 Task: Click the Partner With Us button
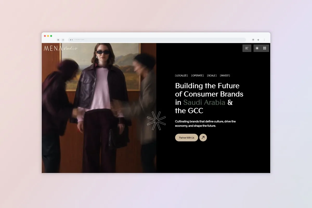coord(186,138)
